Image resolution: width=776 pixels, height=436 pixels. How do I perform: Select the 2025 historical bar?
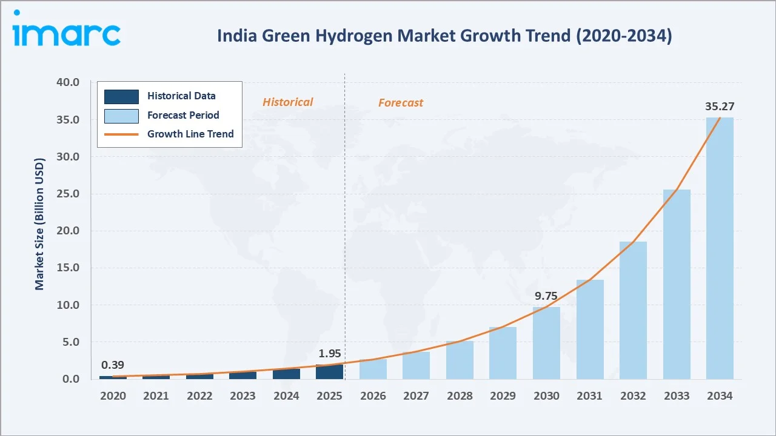[330, 372]
